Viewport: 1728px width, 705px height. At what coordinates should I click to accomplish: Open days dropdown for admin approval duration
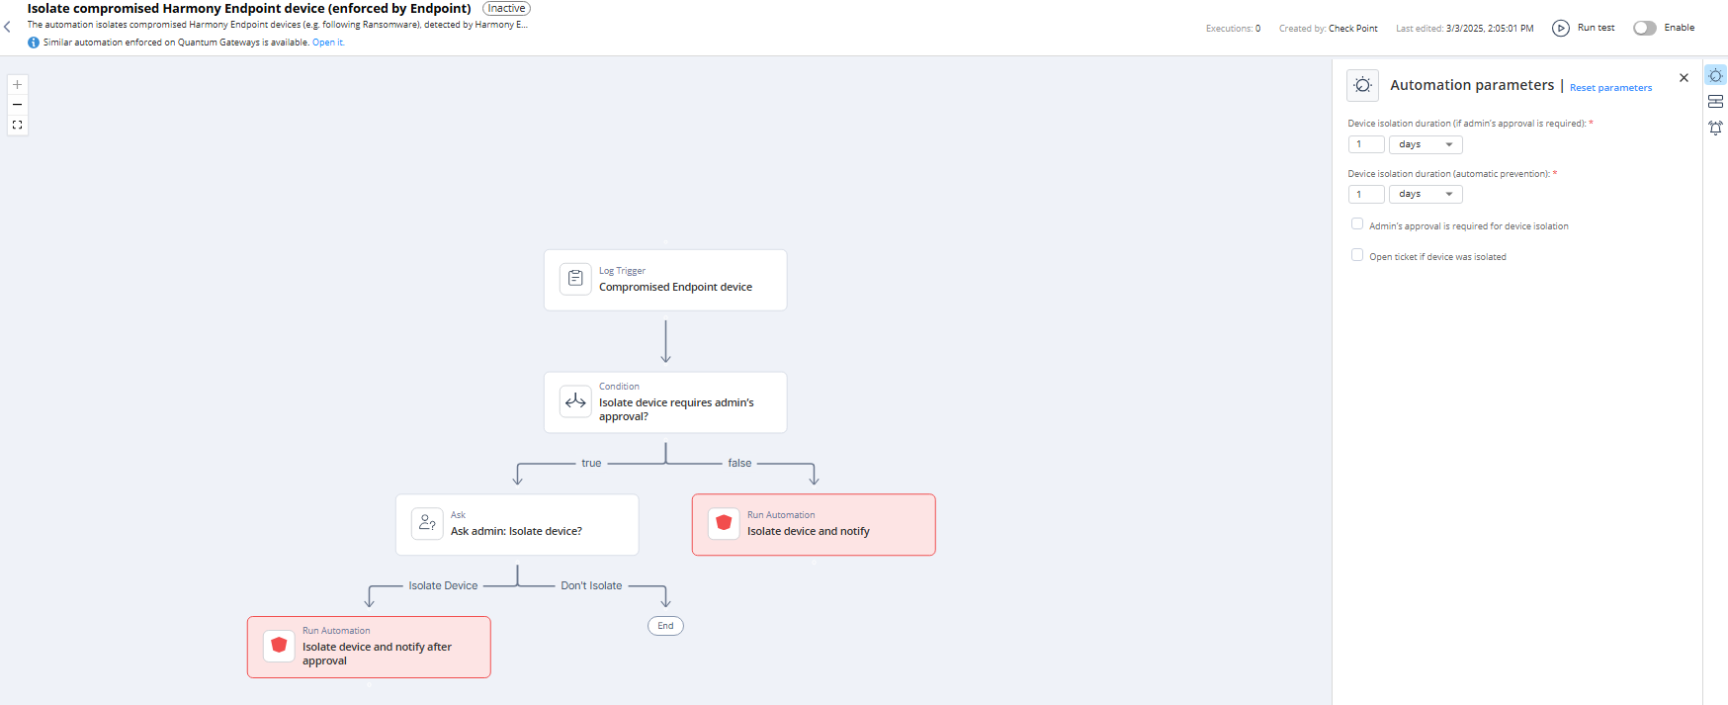[1426, 144]
